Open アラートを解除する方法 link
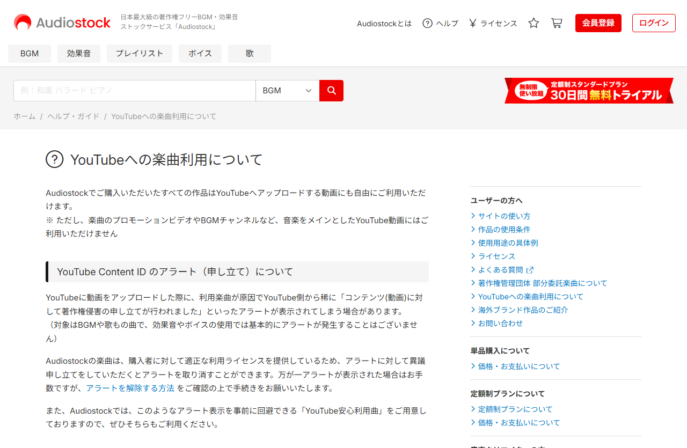 point(130,388)
